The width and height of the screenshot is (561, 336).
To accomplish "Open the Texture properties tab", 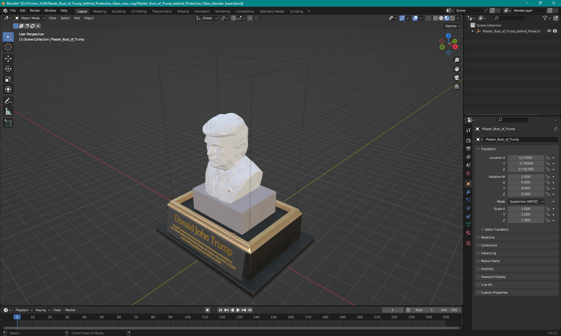I will [468, 243].
